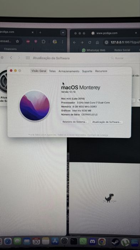Click the ABP Adblock extension icon

[x=28, y=42]
